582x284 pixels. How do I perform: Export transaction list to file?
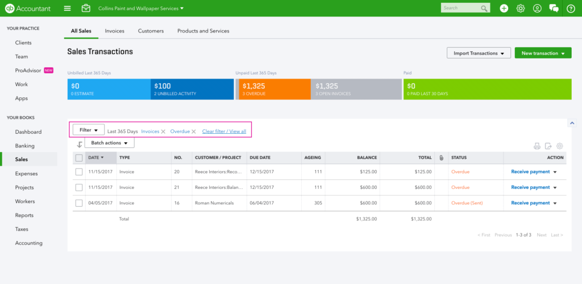click(548, 146)
